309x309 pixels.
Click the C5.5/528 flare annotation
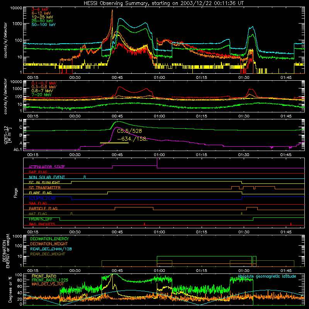point(129,131)
